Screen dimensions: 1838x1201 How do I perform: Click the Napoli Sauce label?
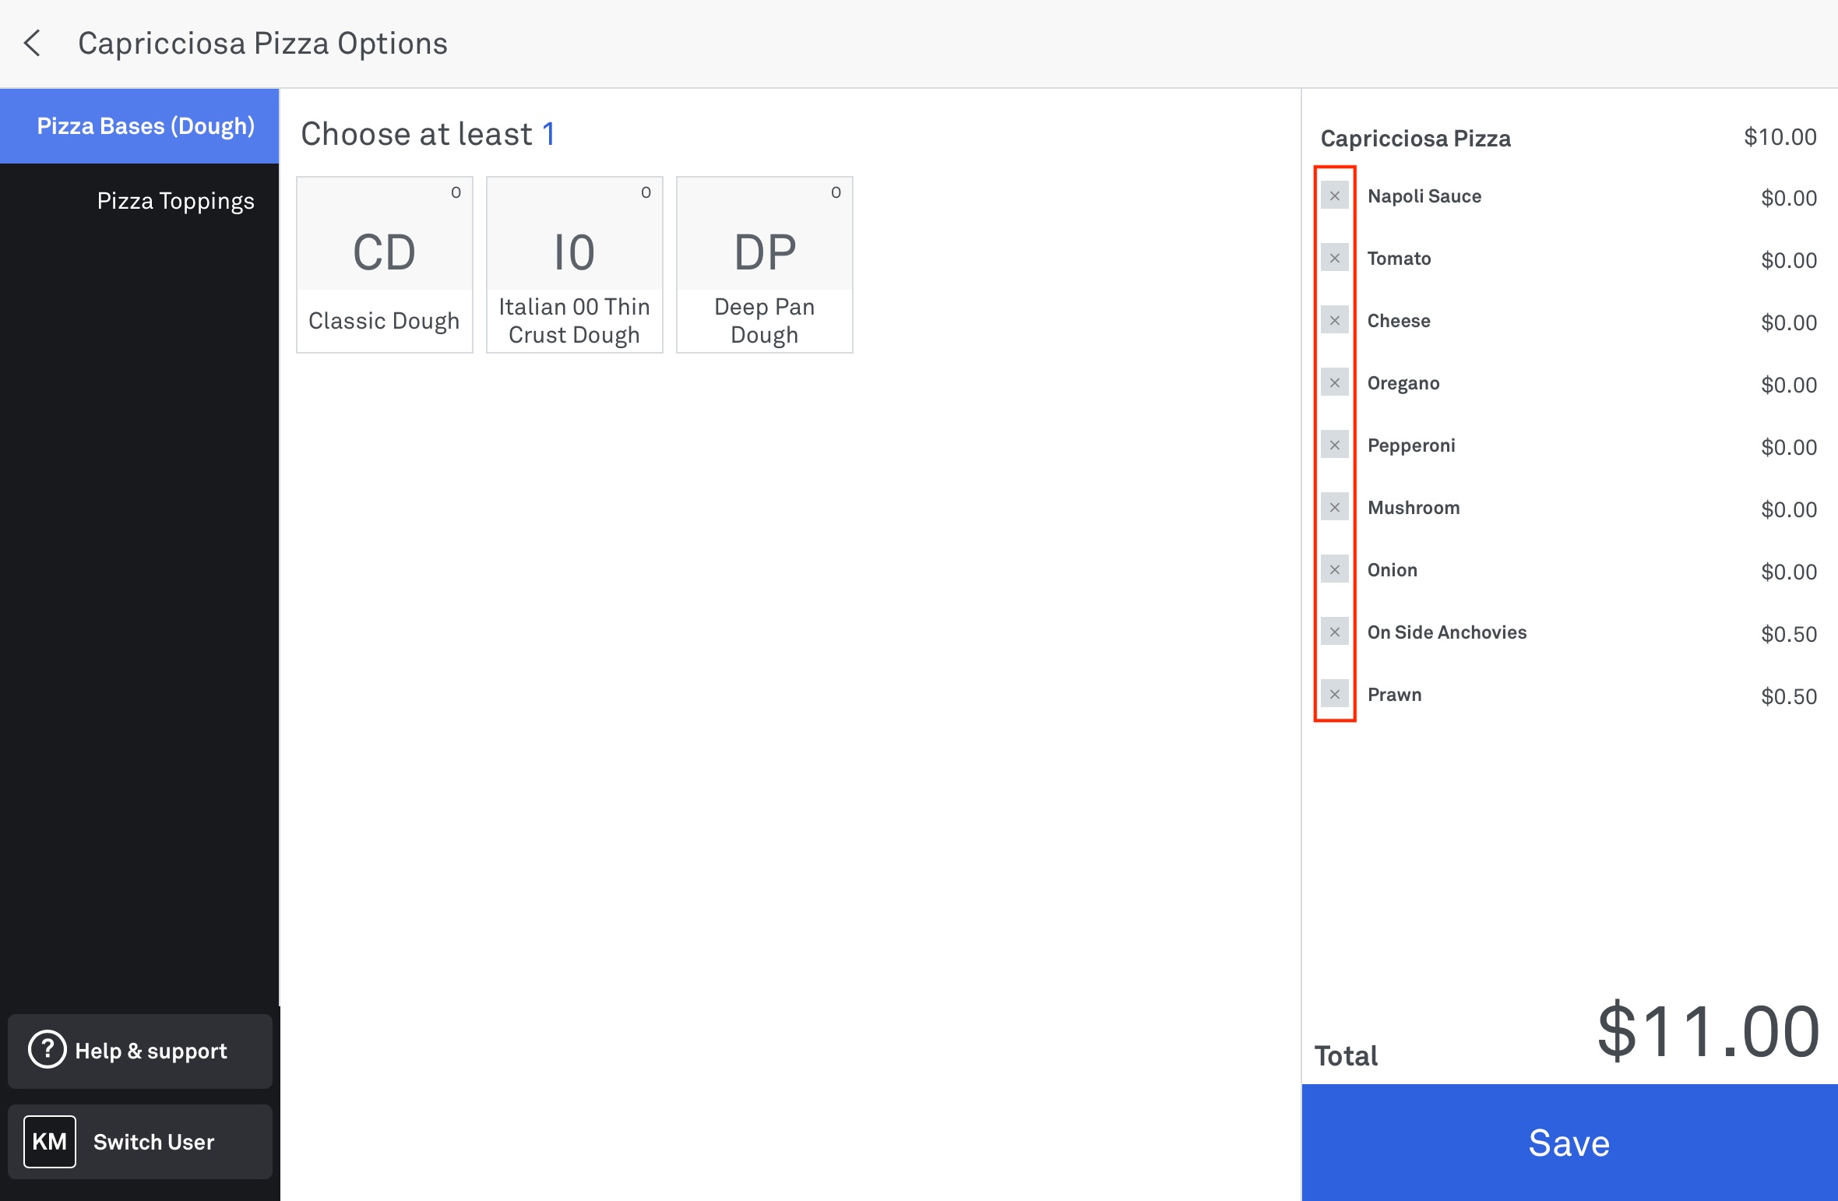(1424, 196)
